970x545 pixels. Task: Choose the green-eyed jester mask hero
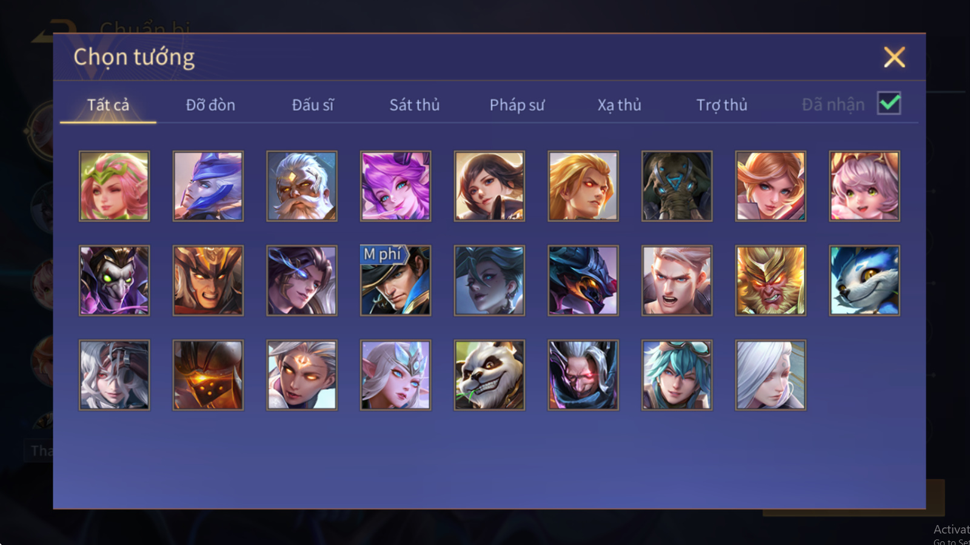(x=114, y=280)
